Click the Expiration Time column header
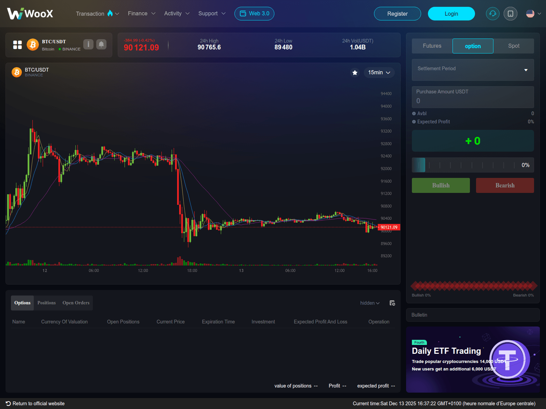The width and height of the screenshot is (546, 409). pyautogui.click(x=218, y=322)
